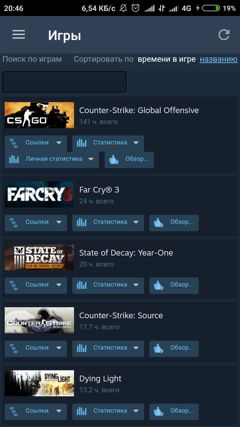The width and height of the screenshot is (240, 427).
Task: Open the hamburger menu
Action: [19, 35]
